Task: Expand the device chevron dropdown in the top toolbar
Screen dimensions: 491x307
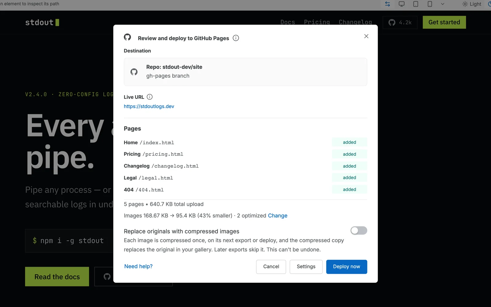Action: 443,4
